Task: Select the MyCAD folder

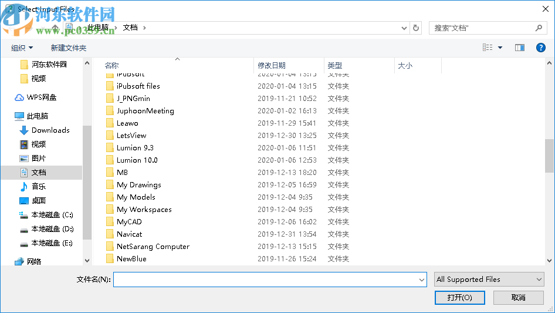Action: pyautogui.click(x=129, y=222)
